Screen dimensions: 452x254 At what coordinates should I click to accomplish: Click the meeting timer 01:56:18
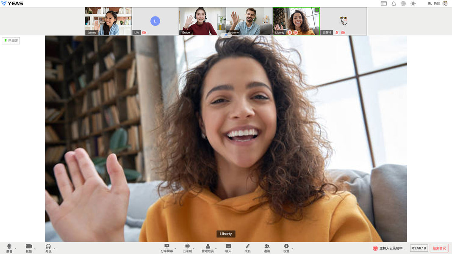(x=419, y=248)
